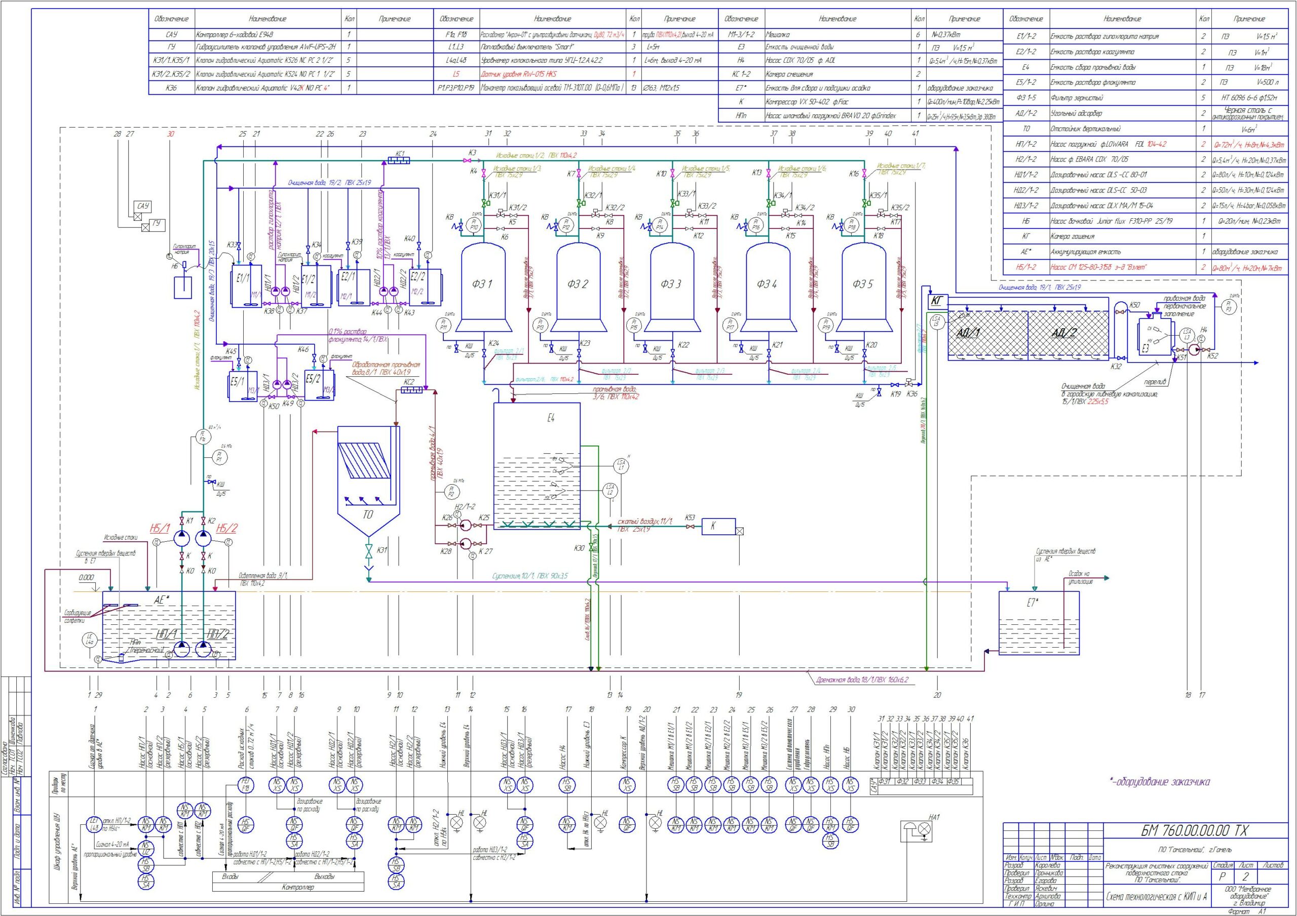Click the АЕ* accumulating tank label
The image size is (1297, 916).
point(162,601)
